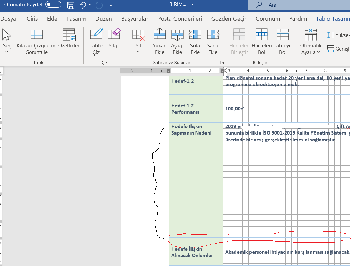
Task: Open the Undo history dropdown arrow
Action: pos(90,5)
